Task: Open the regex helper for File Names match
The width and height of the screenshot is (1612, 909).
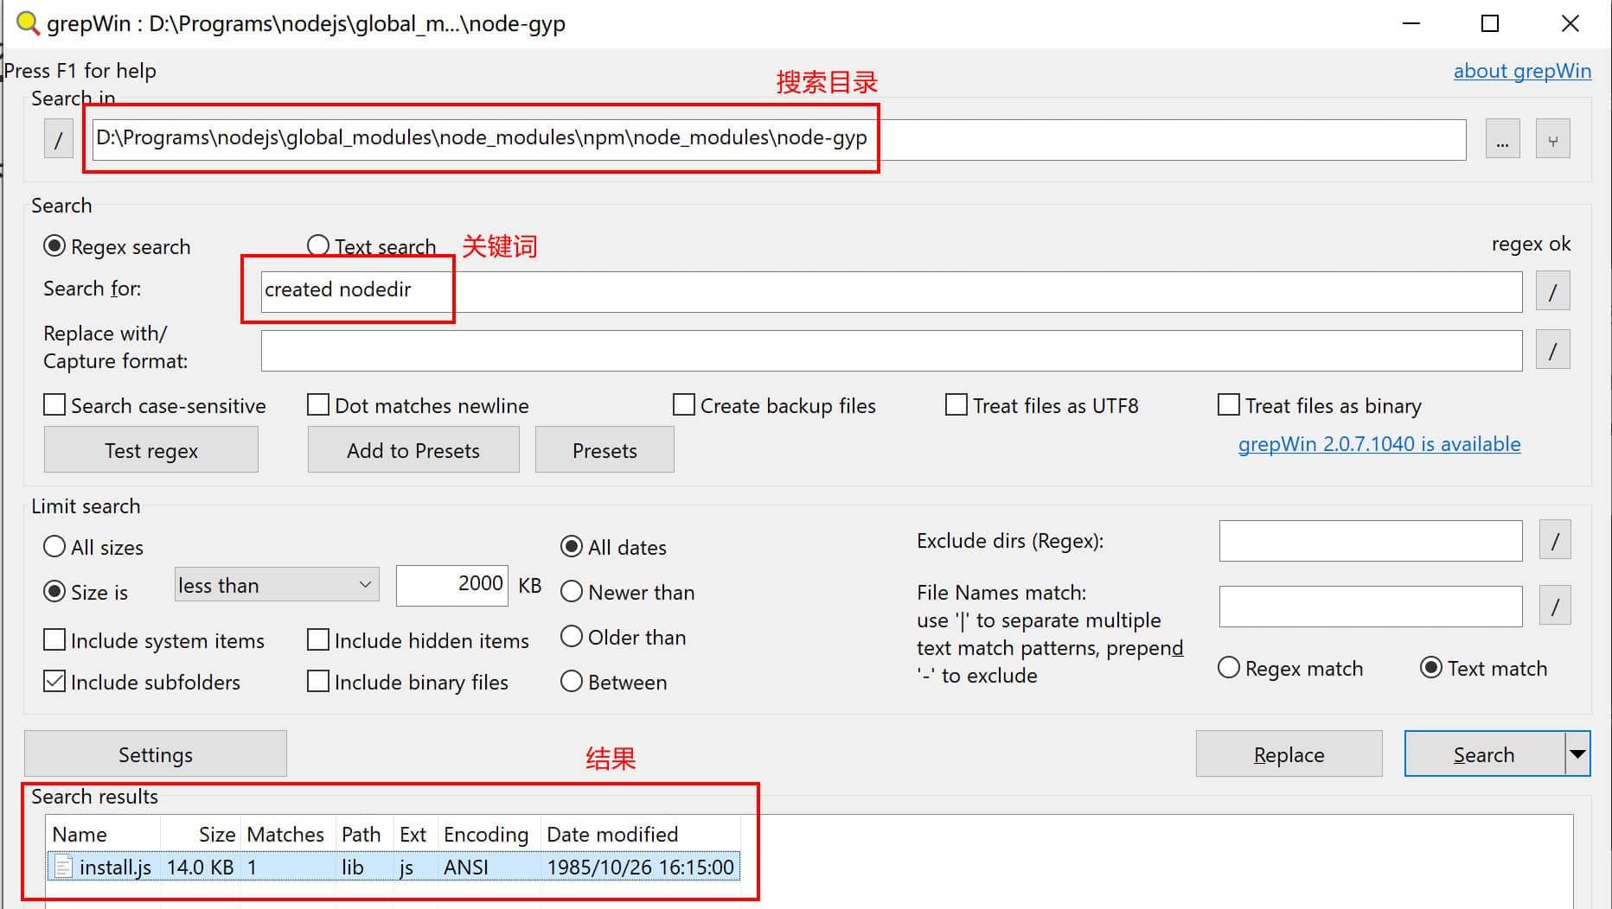Action: (x=1555, y=607)
